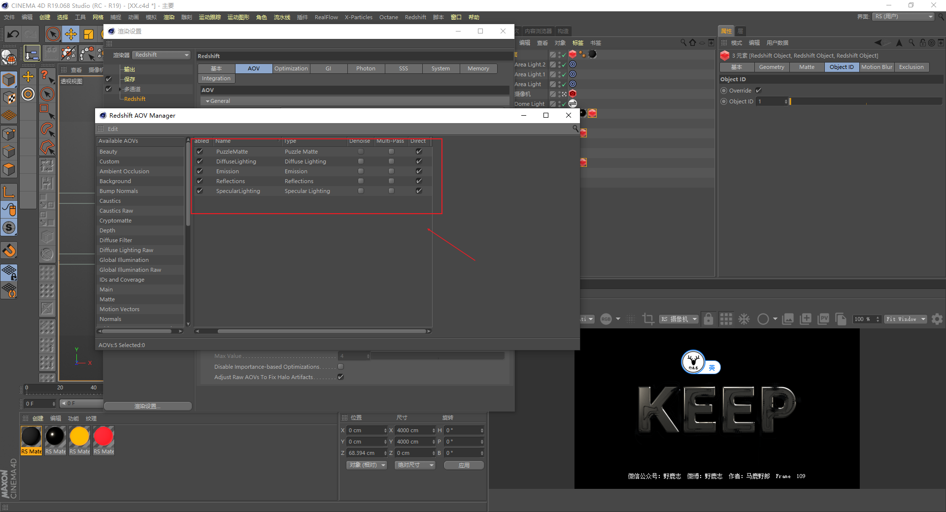Viewport: 946px width, 512px height.
Task: Open the 渲染器 Redshift dropdown
Action: point(162,55)
